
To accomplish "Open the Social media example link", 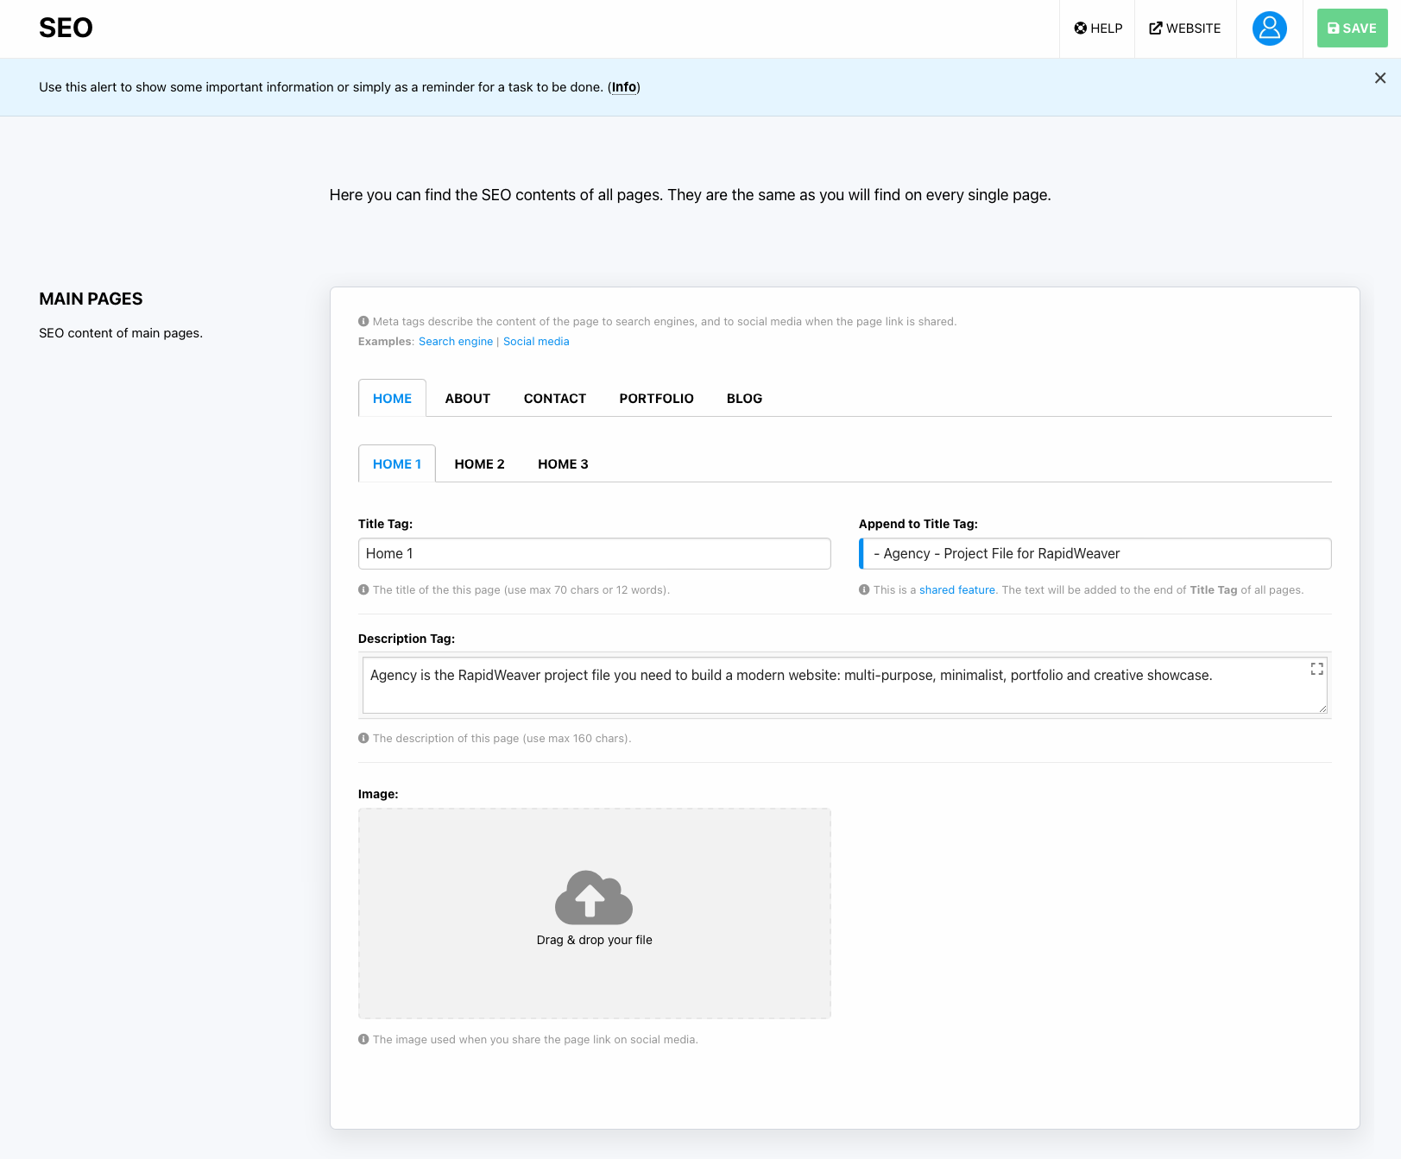I will coord(536,342).
